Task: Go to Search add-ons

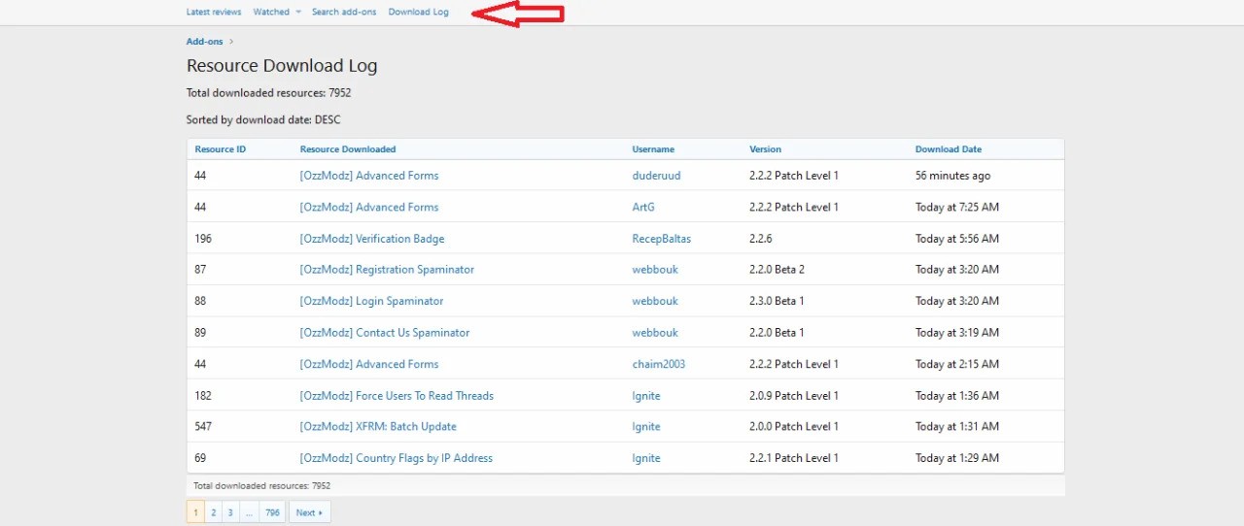Action: point(344,12)
